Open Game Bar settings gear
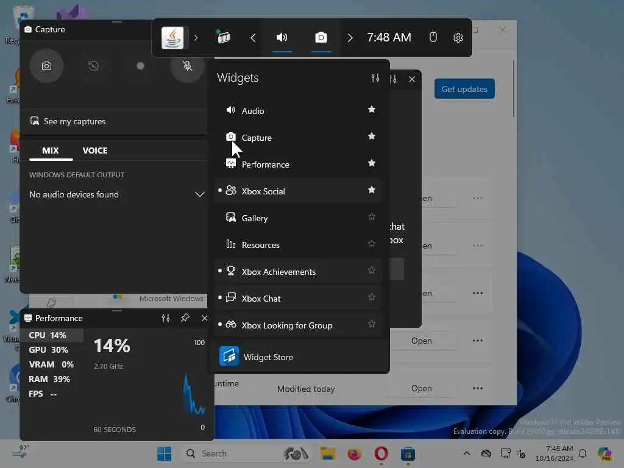The height and width of the screenshot is (468, 624). 458,38
